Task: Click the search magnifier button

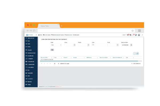Action: point(52,50)
